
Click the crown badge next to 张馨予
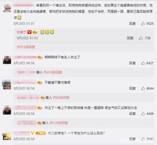pos(35,32)
